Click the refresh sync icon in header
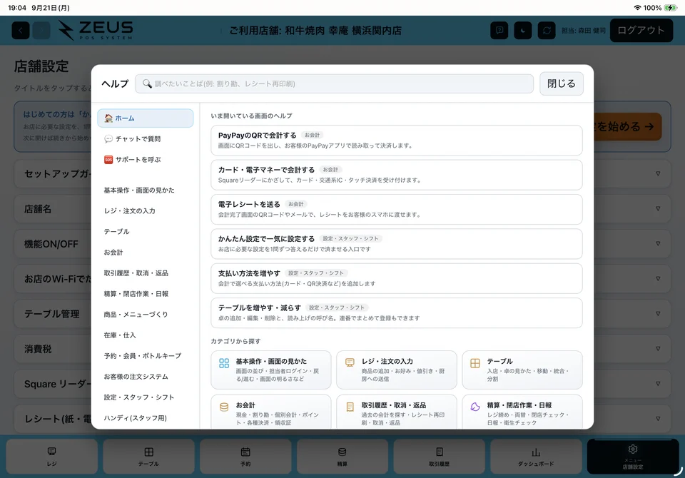This screenshot has width=685, height=478. 547,31
